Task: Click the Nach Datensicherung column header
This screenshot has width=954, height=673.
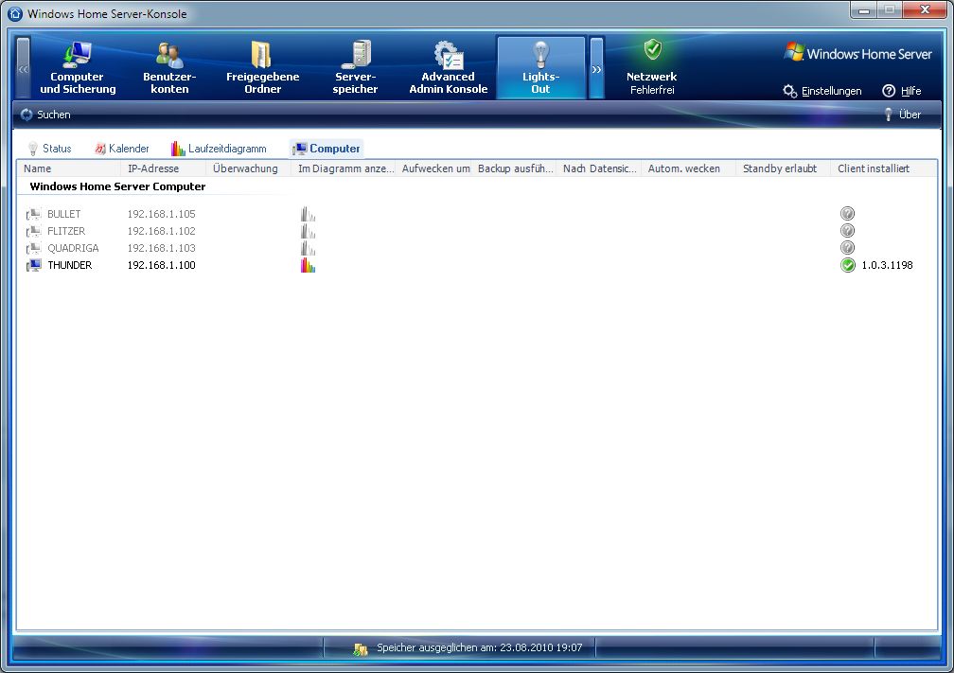Action: click(599, 168)
